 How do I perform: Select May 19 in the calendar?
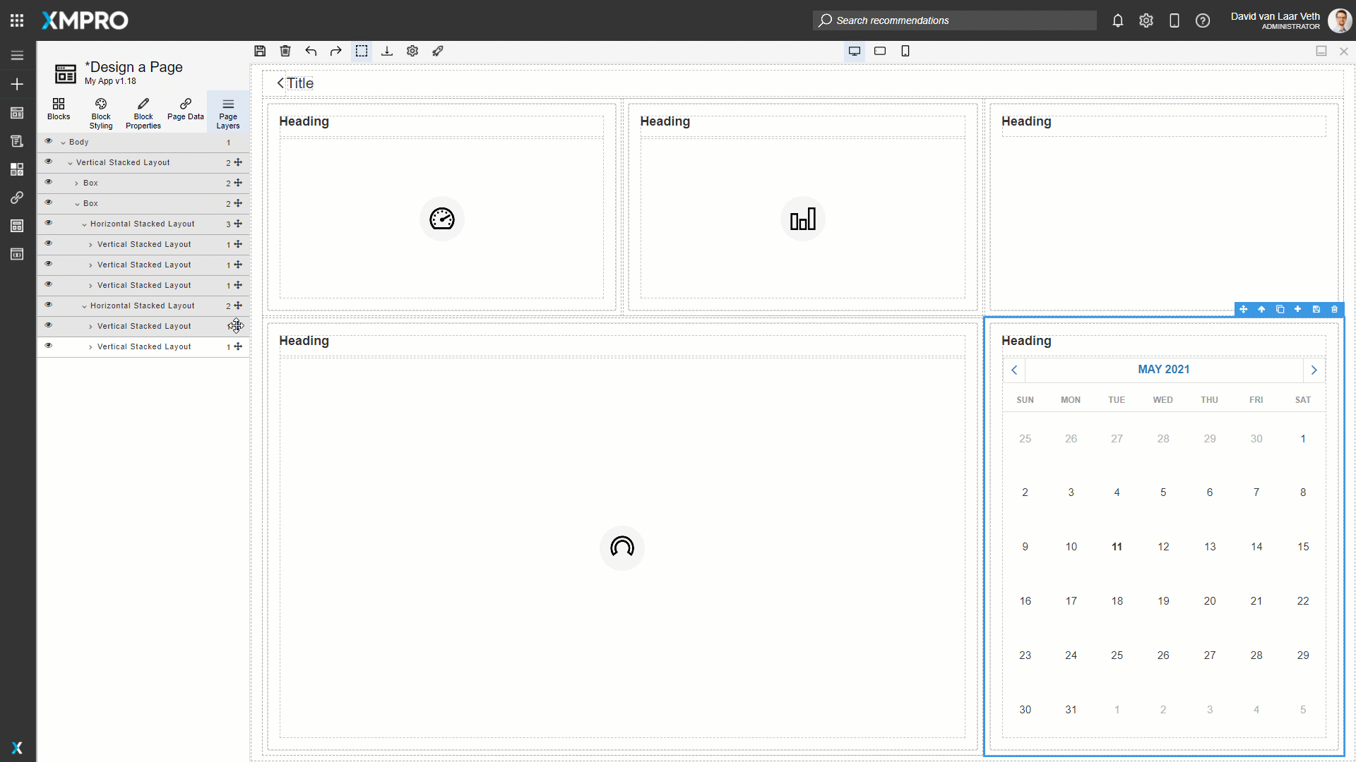tap(1163, 601)
